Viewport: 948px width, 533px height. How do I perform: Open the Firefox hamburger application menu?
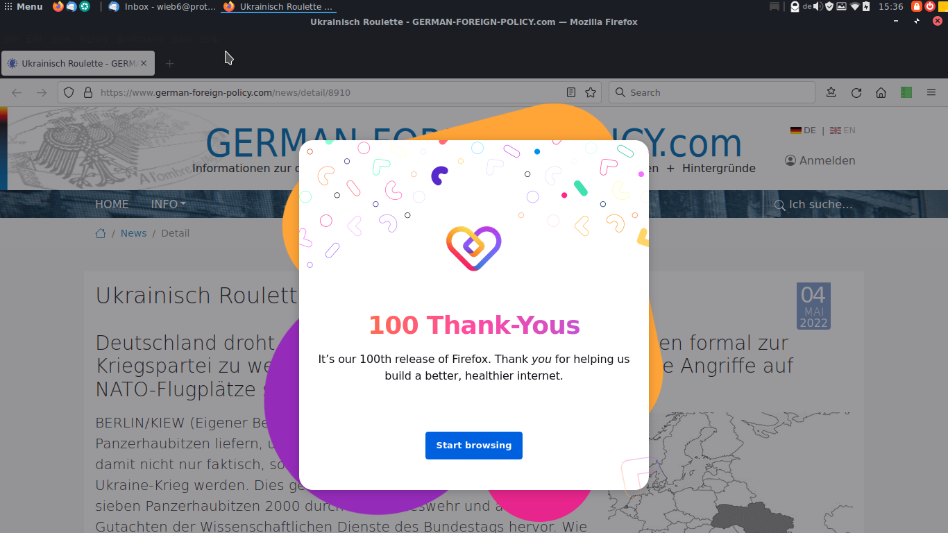[931, 92]
